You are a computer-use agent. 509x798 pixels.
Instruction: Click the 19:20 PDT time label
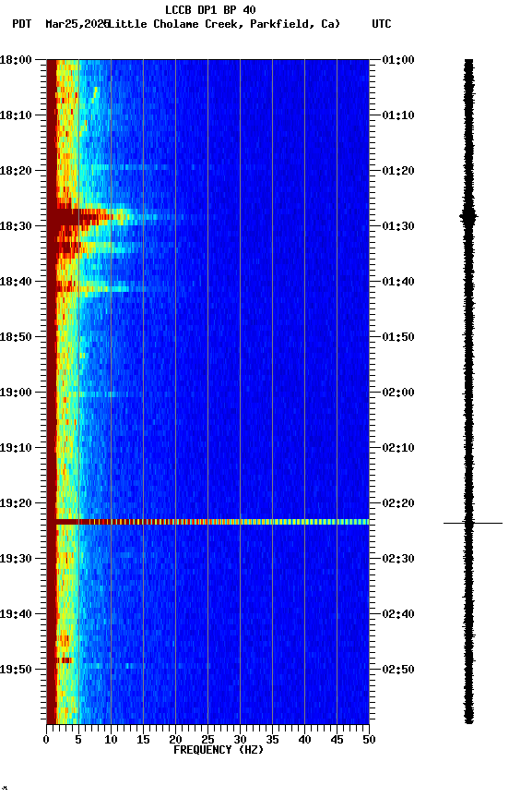tap(16, 503)
